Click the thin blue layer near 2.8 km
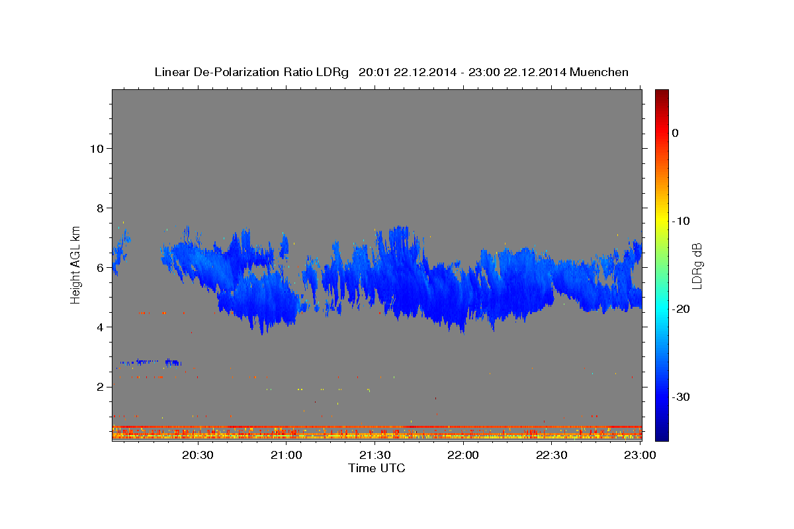The width and height of the screenshot is (794, 529). point(150,362)
